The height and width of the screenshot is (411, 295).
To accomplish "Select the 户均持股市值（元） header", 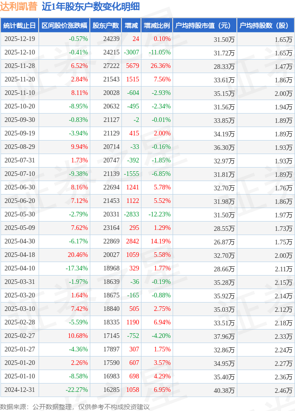I will click(204, 26).
